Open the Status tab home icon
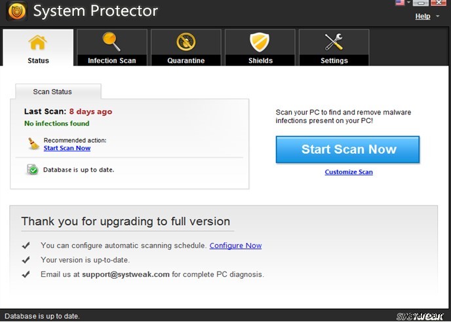The height and width of the screenshot is (322, 451). (x=38, y=43)
